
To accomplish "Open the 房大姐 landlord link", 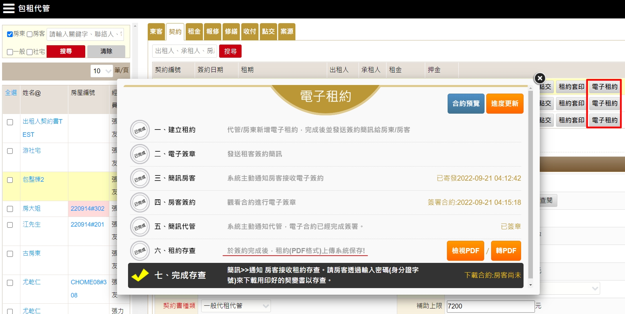I will coord(32,208).
